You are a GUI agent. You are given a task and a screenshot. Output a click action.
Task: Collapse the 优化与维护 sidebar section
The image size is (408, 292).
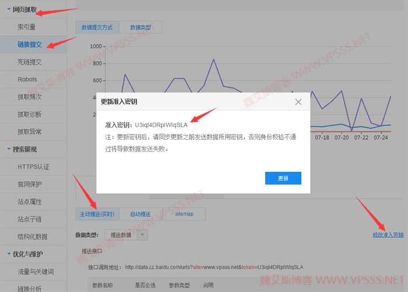[x=27, y=254]
